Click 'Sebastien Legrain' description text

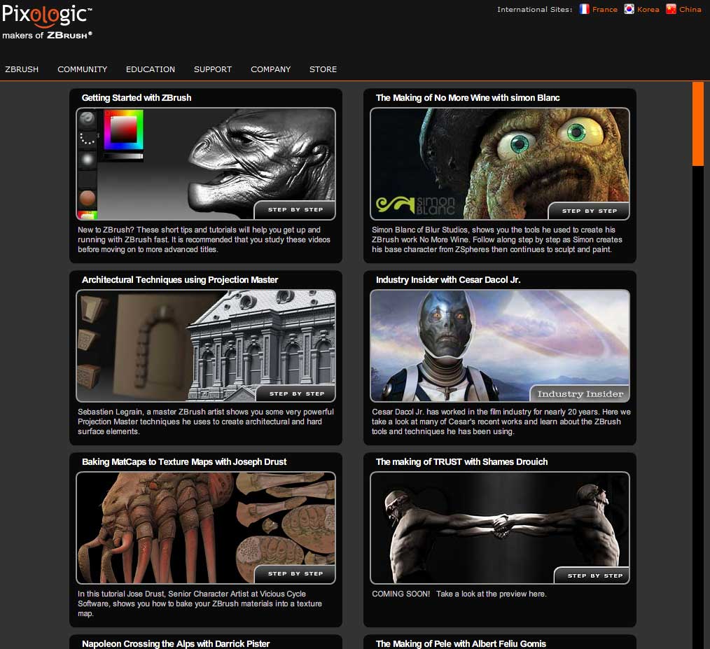206,421
